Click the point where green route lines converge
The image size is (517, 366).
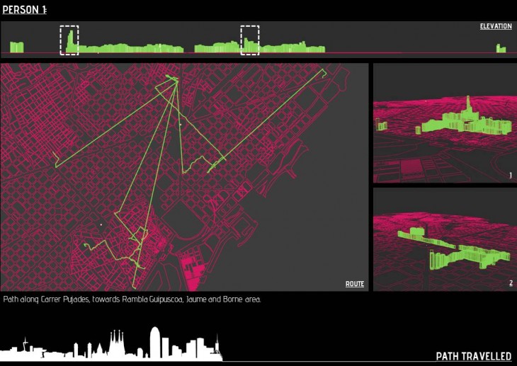pyautogui.click(x=176, y=81)
